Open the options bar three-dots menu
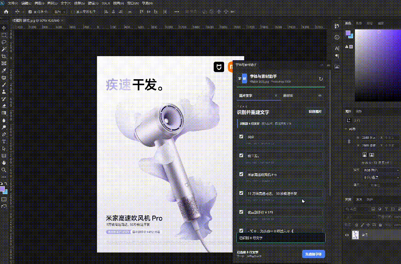This screenshot has height=264, width=401. 177,12
